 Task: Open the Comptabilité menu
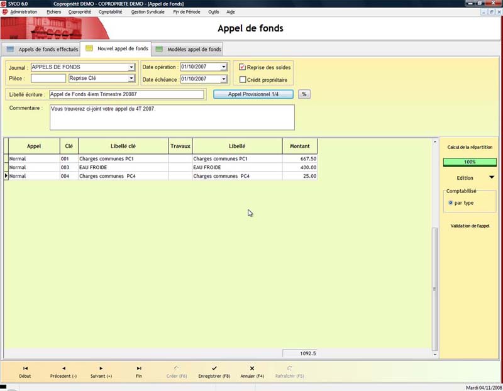click(x=111, y=12)
